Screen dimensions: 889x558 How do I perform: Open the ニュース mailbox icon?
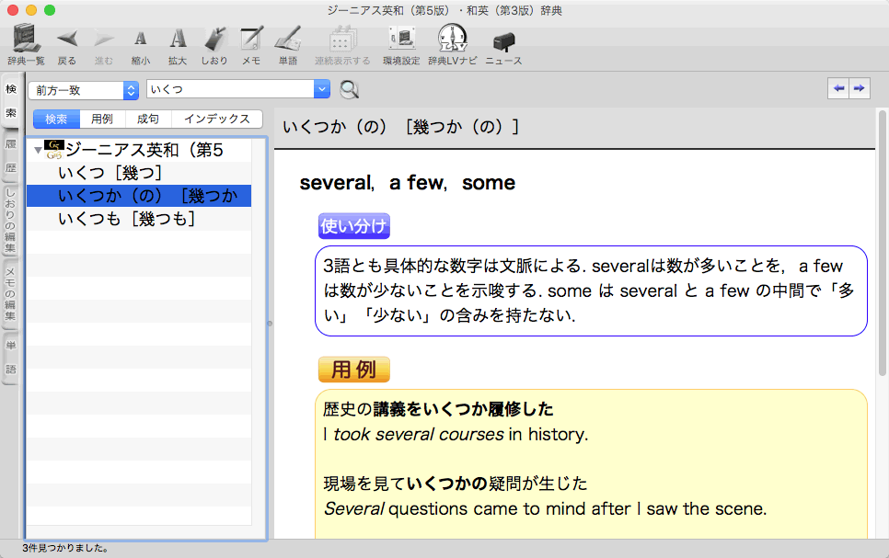click(x=503, y=40)
